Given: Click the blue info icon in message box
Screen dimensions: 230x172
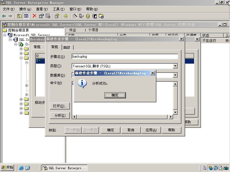Looking at the screenshot, I should [82, 83].
